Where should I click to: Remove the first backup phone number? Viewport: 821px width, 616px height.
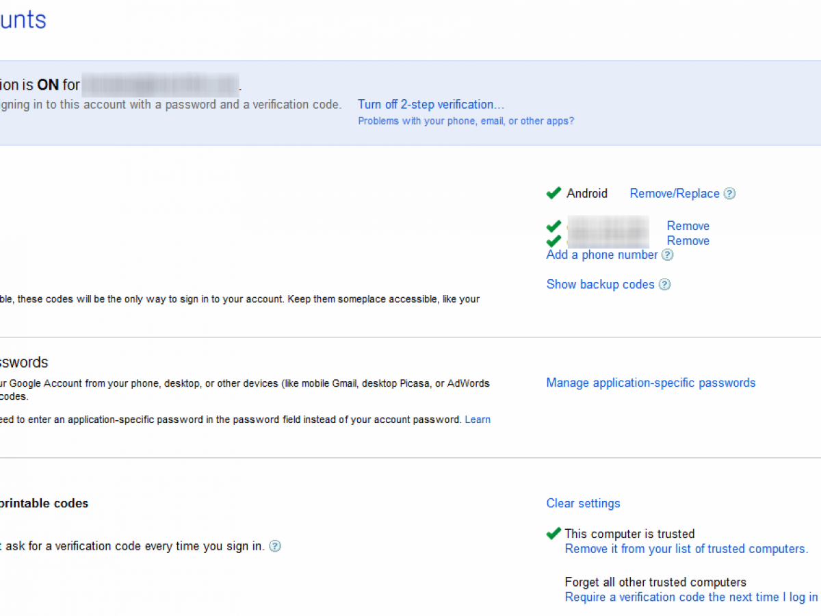coord(688,226)
